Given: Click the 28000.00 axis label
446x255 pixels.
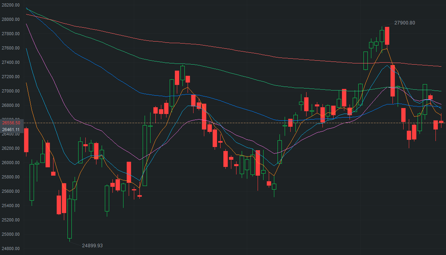Looking at the screenshot, I should tap(10, 19).
